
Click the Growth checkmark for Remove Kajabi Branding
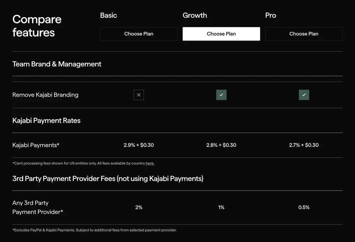point(221,95)
